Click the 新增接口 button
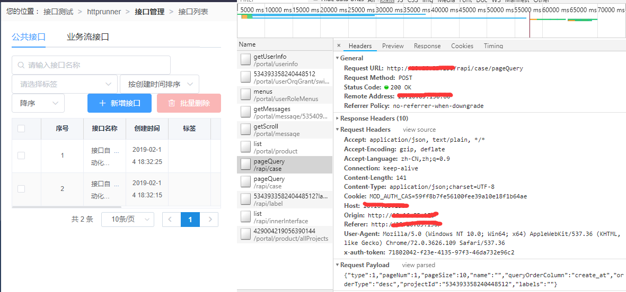Image resolution: width=626 pixels, height=292 pixels. point(119,103)
